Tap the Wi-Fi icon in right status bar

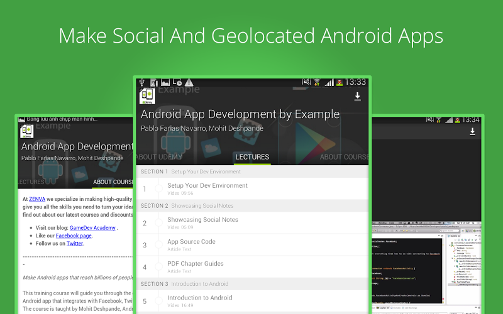coord(438,120)
